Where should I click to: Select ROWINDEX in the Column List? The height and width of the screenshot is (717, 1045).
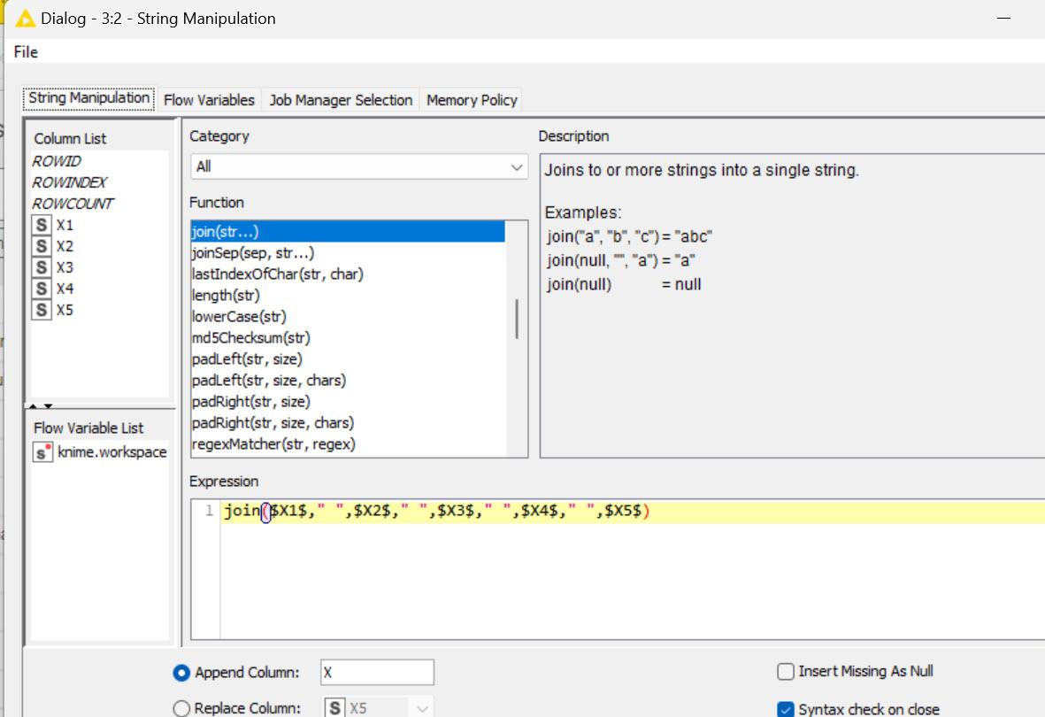tap(70, 182)
